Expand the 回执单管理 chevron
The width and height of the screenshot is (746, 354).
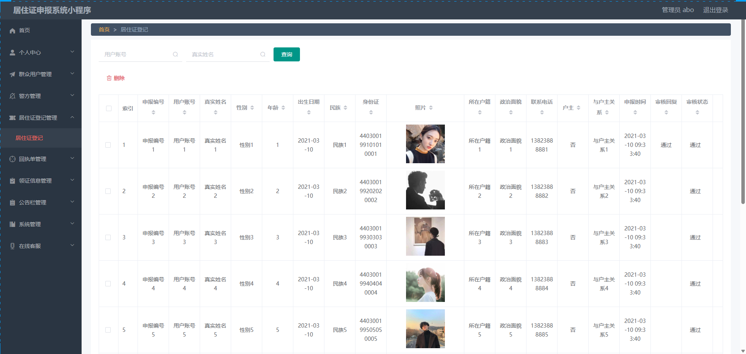coord(72,158)
